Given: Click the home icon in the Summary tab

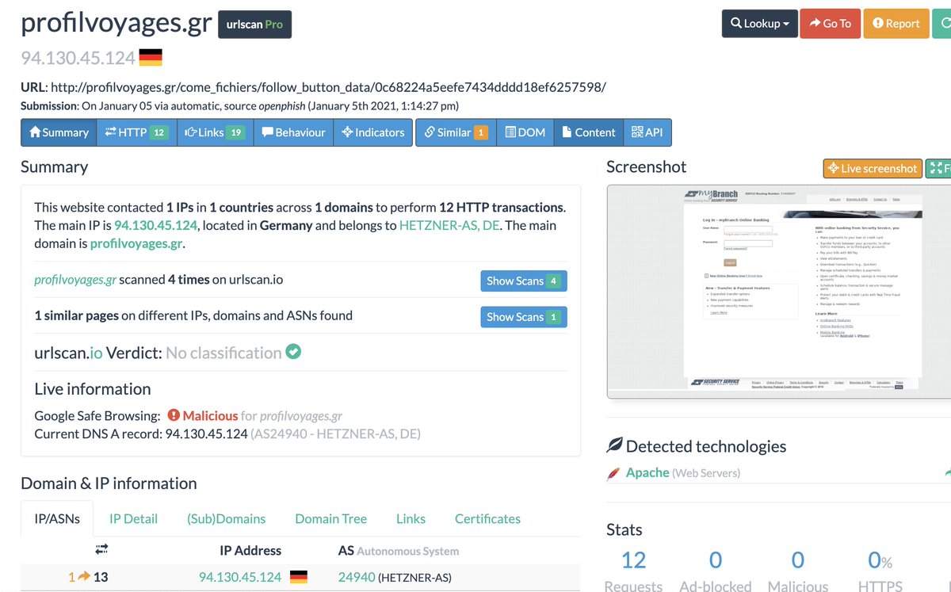Looking at the screenshot, I should (x=35, y=132).
